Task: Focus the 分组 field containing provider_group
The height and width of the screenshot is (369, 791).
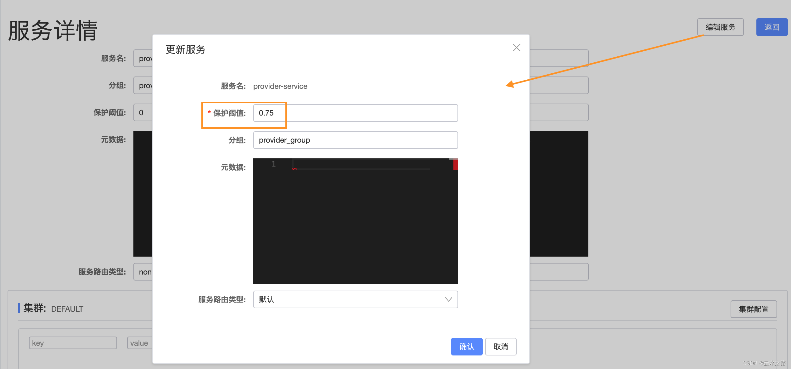Action: coord(355,140)
